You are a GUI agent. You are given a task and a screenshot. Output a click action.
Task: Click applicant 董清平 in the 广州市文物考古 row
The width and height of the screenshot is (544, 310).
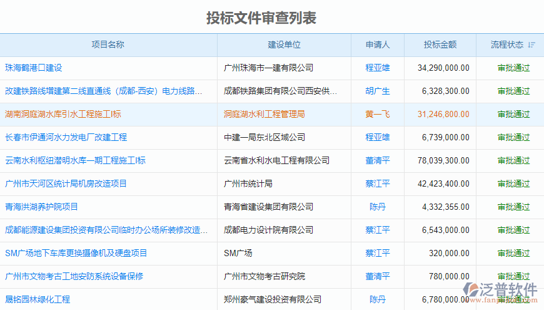pyautogui.click(x=378, y=276)
